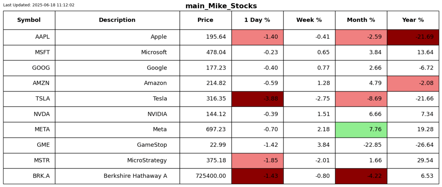
Task: Click Amazon's light red Year % cell
Action: tap(413, 83)
